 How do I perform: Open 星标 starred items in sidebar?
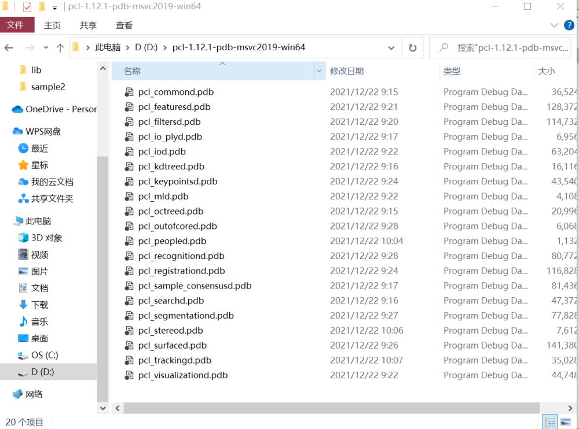coord(33,165)
